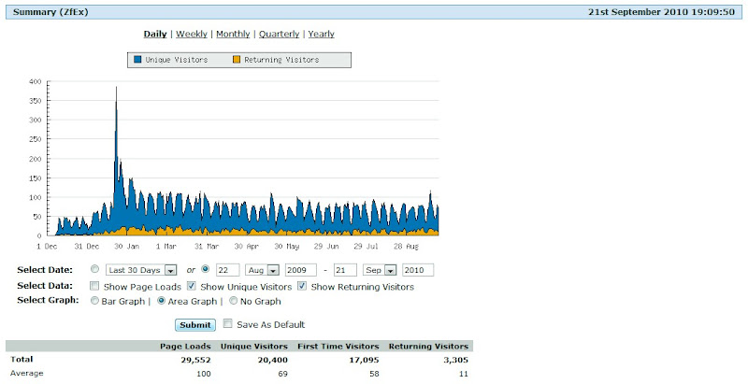Switch to the Daily view
748x384 pixels.
tap(155, 34)
